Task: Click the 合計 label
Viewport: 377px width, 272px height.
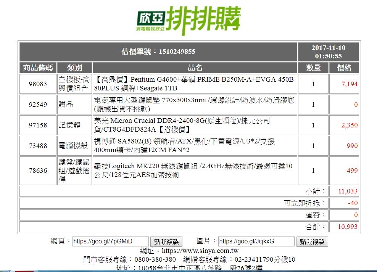Action: 316,227
